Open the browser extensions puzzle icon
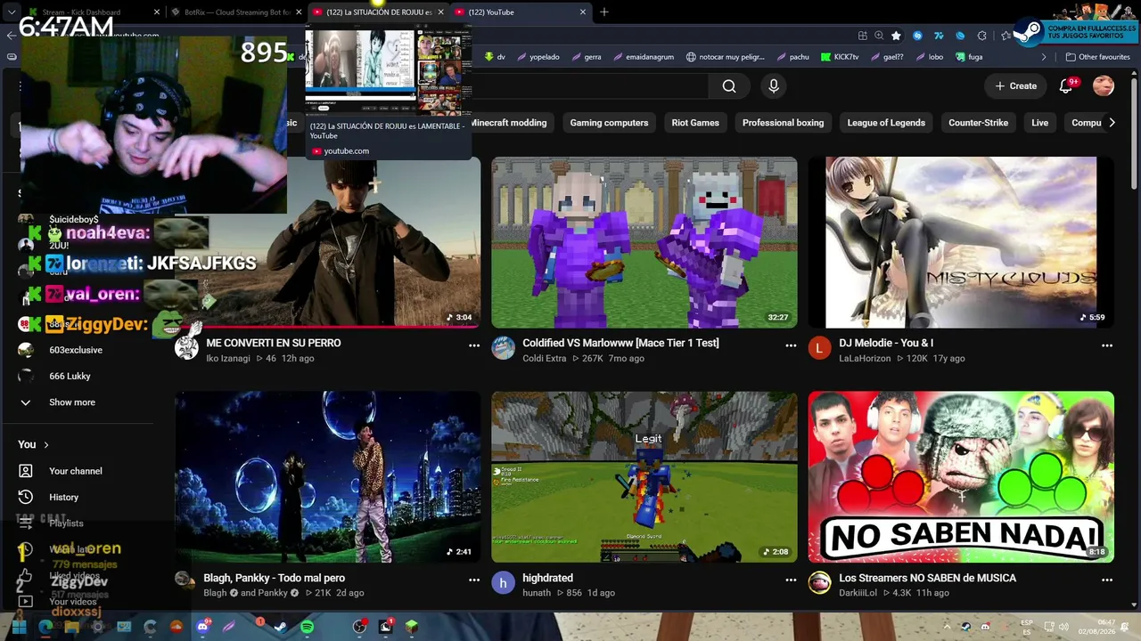 tap(981, 36)
